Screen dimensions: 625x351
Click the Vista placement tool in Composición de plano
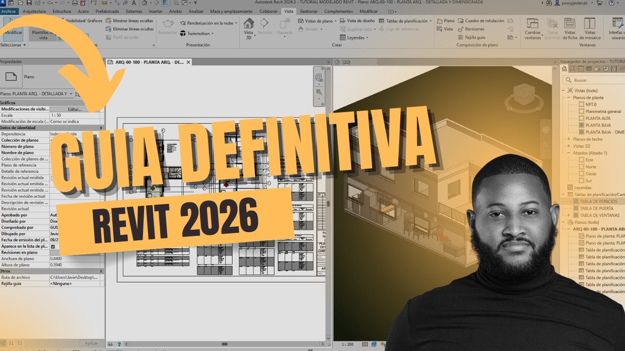pyautogui.click(x=445, y=29)
